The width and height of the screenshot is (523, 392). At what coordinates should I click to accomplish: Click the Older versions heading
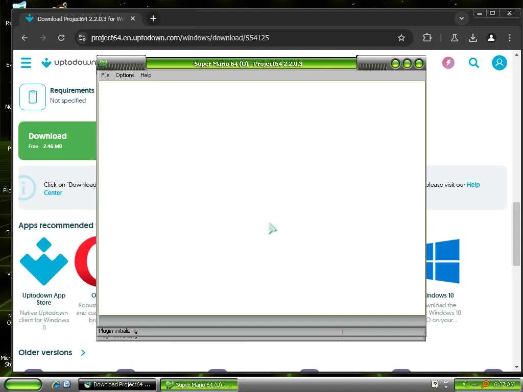45,352
